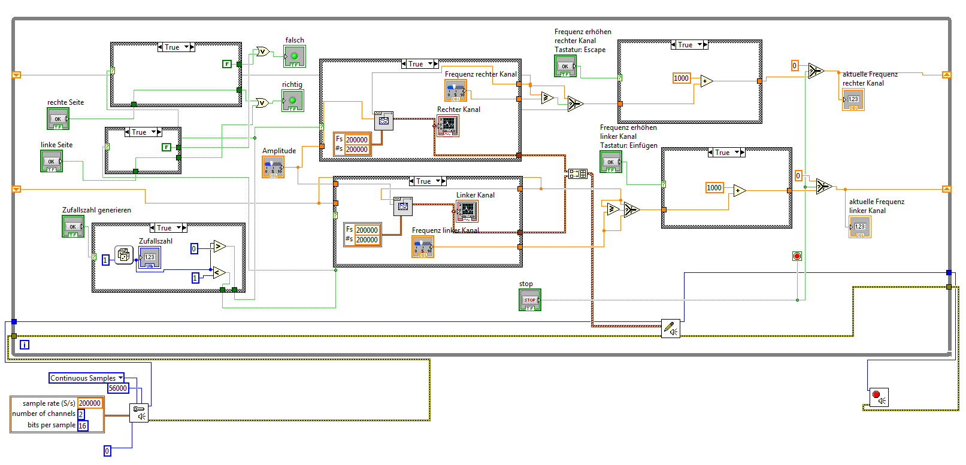Click the OR gate feeding 'richtig'
This screenshot has width=966, height=465.
point(262,103)
